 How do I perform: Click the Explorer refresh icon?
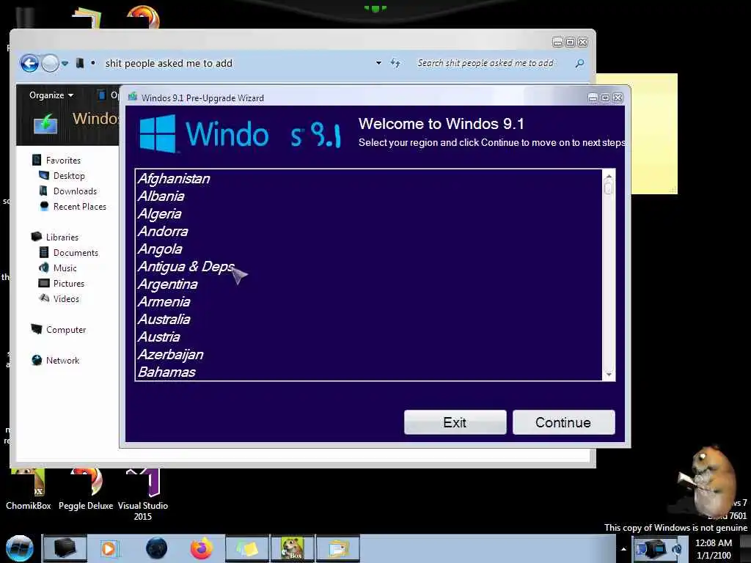(x=395, y=63)
